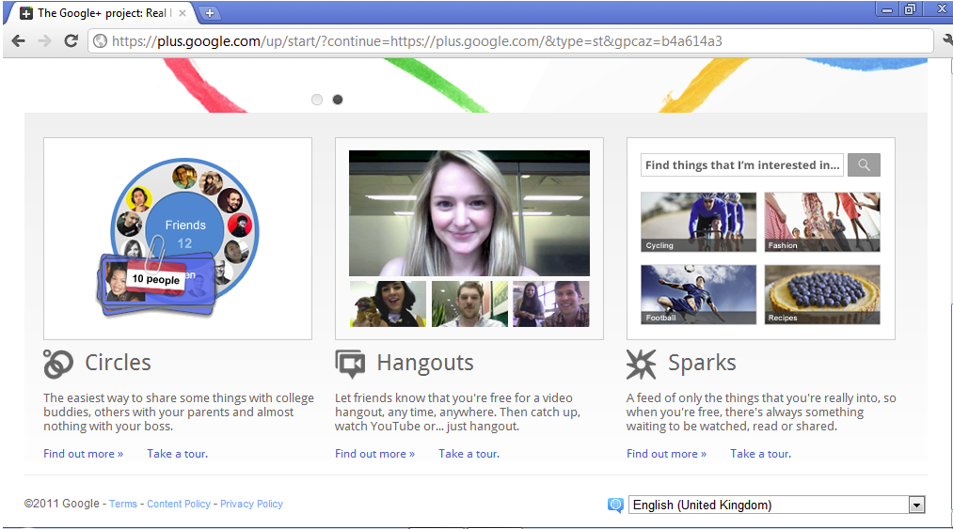This screenshot has height=529, width=953.
Task: Click the Hangouts video chat icon
Action: click(x=350, y=364)
